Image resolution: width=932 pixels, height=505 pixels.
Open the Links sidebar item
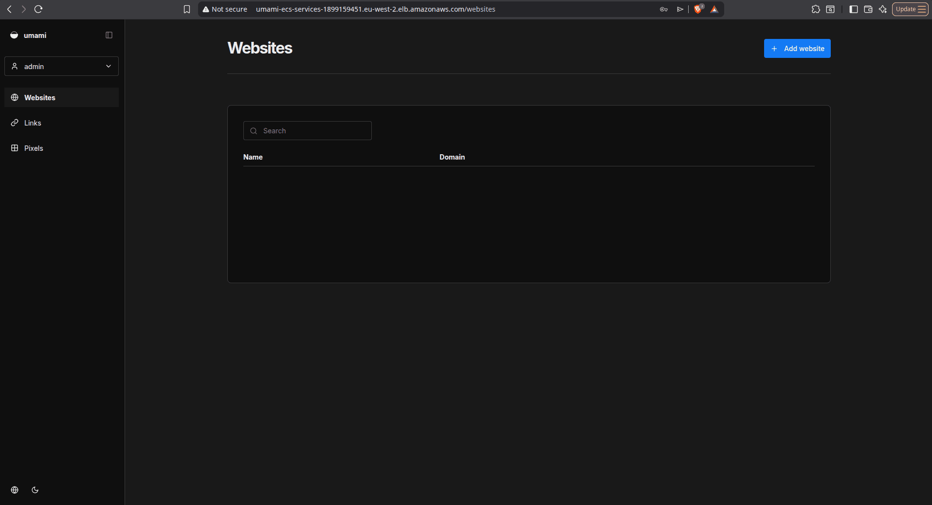point(61,123)
